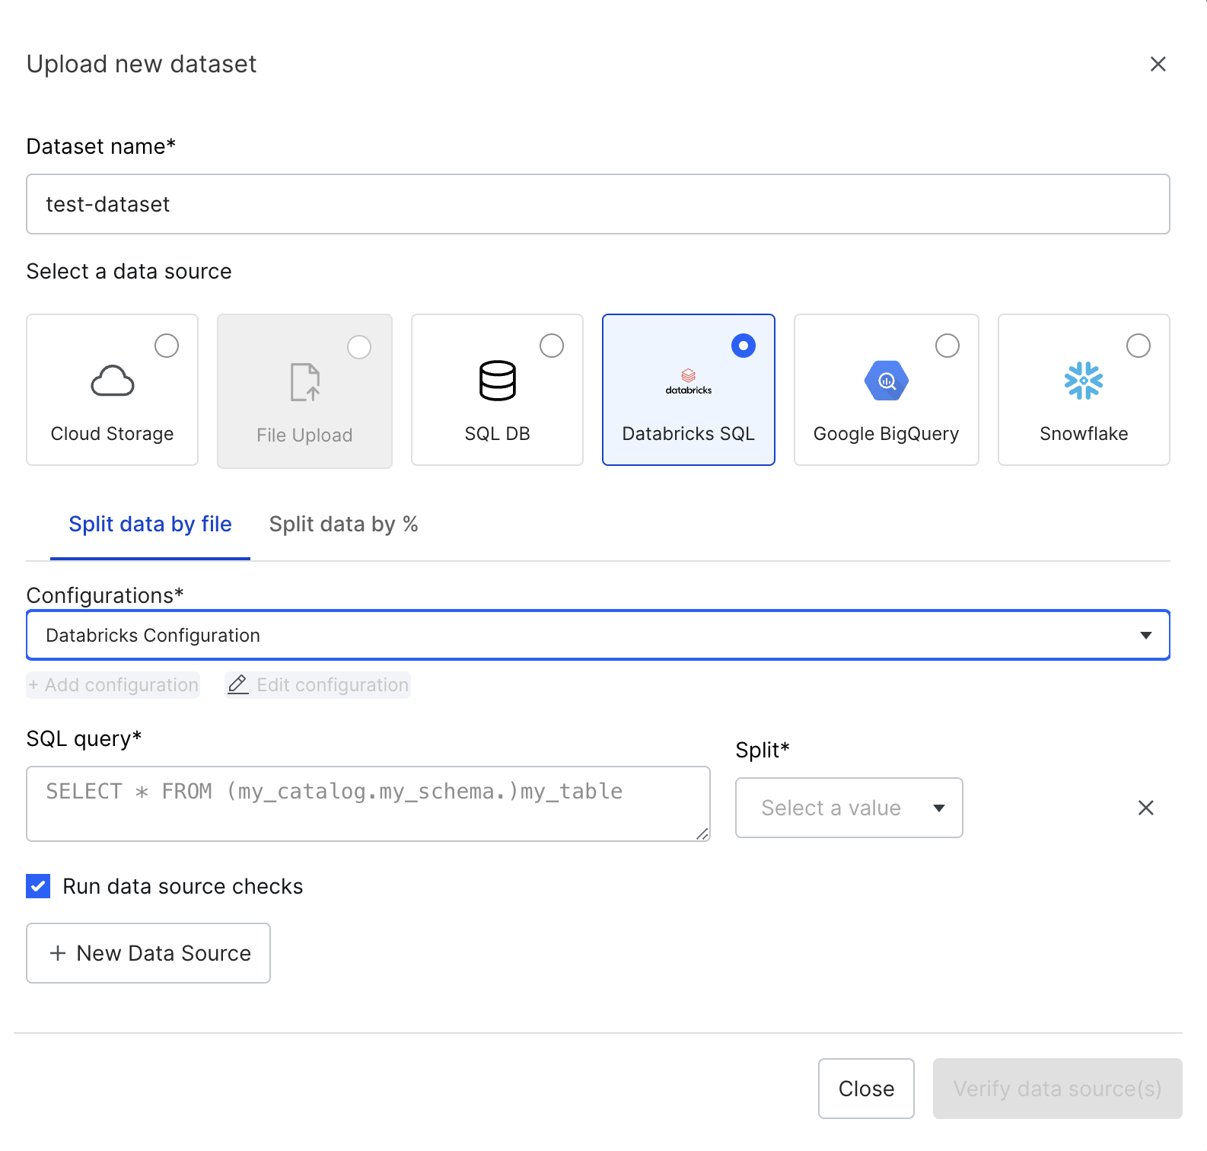This screenshot has height=1151, width=1207.
Task: Click the File Upload document icon
Action: tap(305, 381)
